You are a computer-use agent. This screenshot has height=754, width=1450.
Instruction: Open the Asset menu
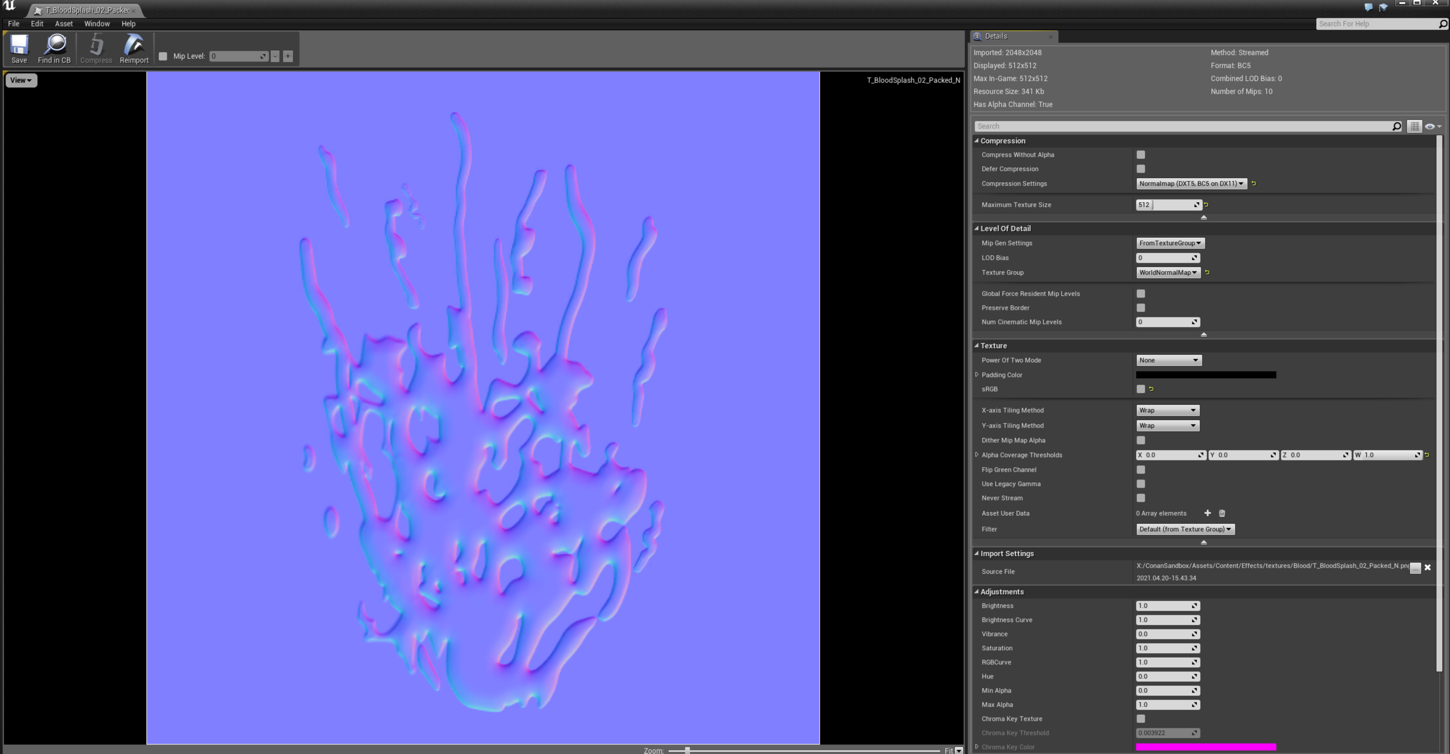[64, 24]
